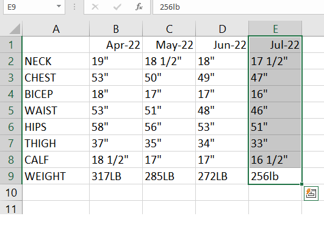Click the 256lb cell
Image resolution: width=324 pixels, height=230 pixels.
[x=275, y=176]
